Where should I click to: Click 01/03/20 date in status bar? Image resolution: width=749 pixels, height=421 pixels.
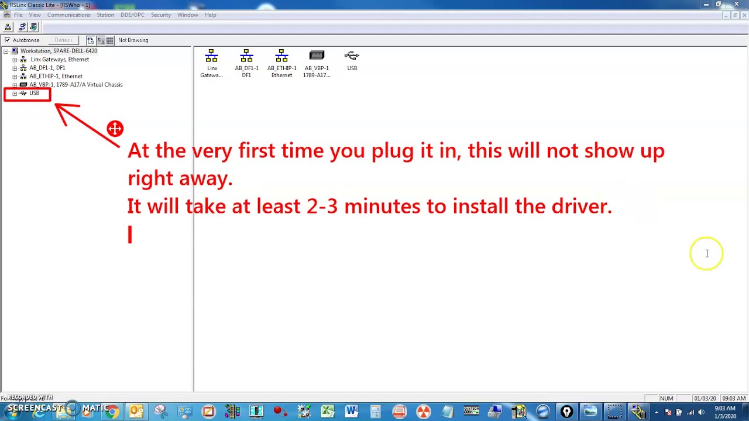(x=705, y=398)
